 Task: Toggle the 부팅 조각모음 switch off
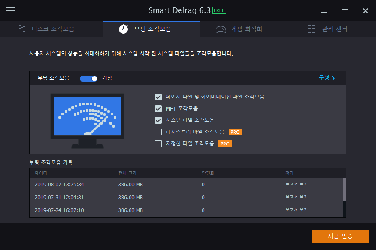(x=89, y=78)
